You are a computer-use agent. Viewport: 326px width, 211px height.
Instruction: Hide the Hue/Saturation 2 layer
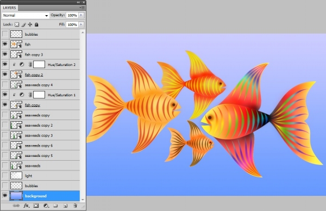(x=5, y=64)
